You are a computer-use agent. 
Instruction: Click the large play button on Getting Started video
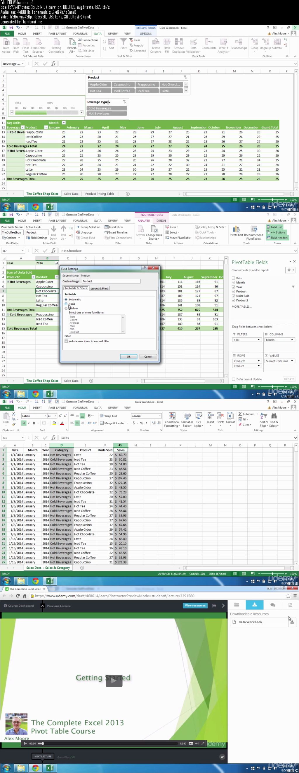pos(114,680)
